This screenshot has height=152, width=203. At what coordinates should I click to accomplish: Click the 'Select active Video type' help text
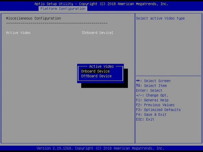[160, 18]
